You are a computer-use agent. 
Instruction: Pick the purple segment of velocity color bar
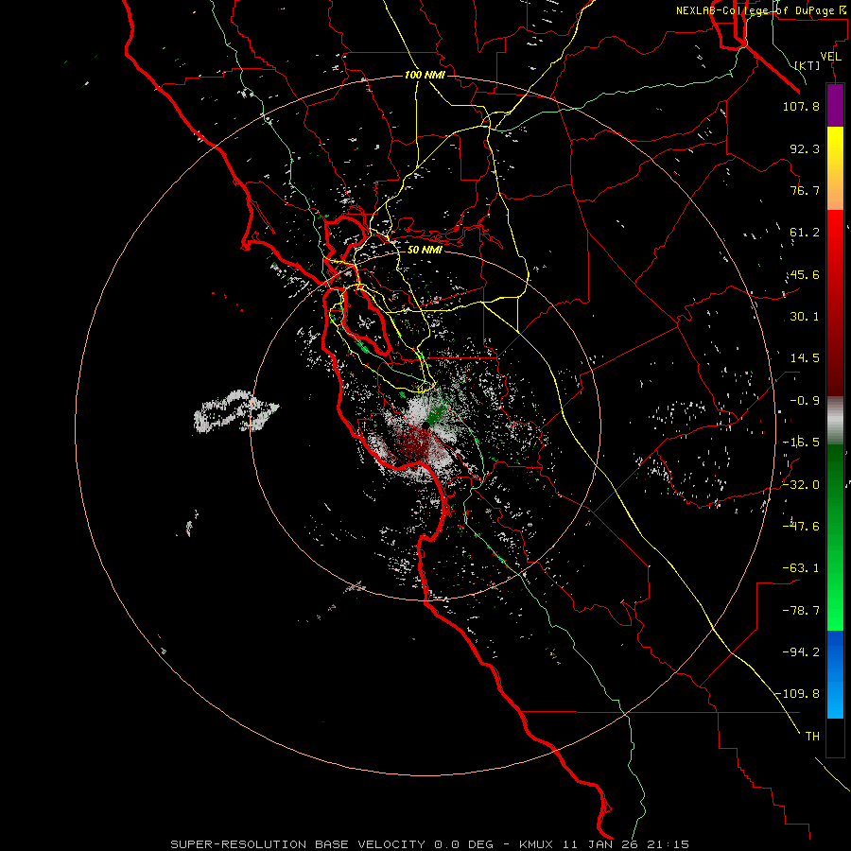pyautogui.click(x=835, y=105)
